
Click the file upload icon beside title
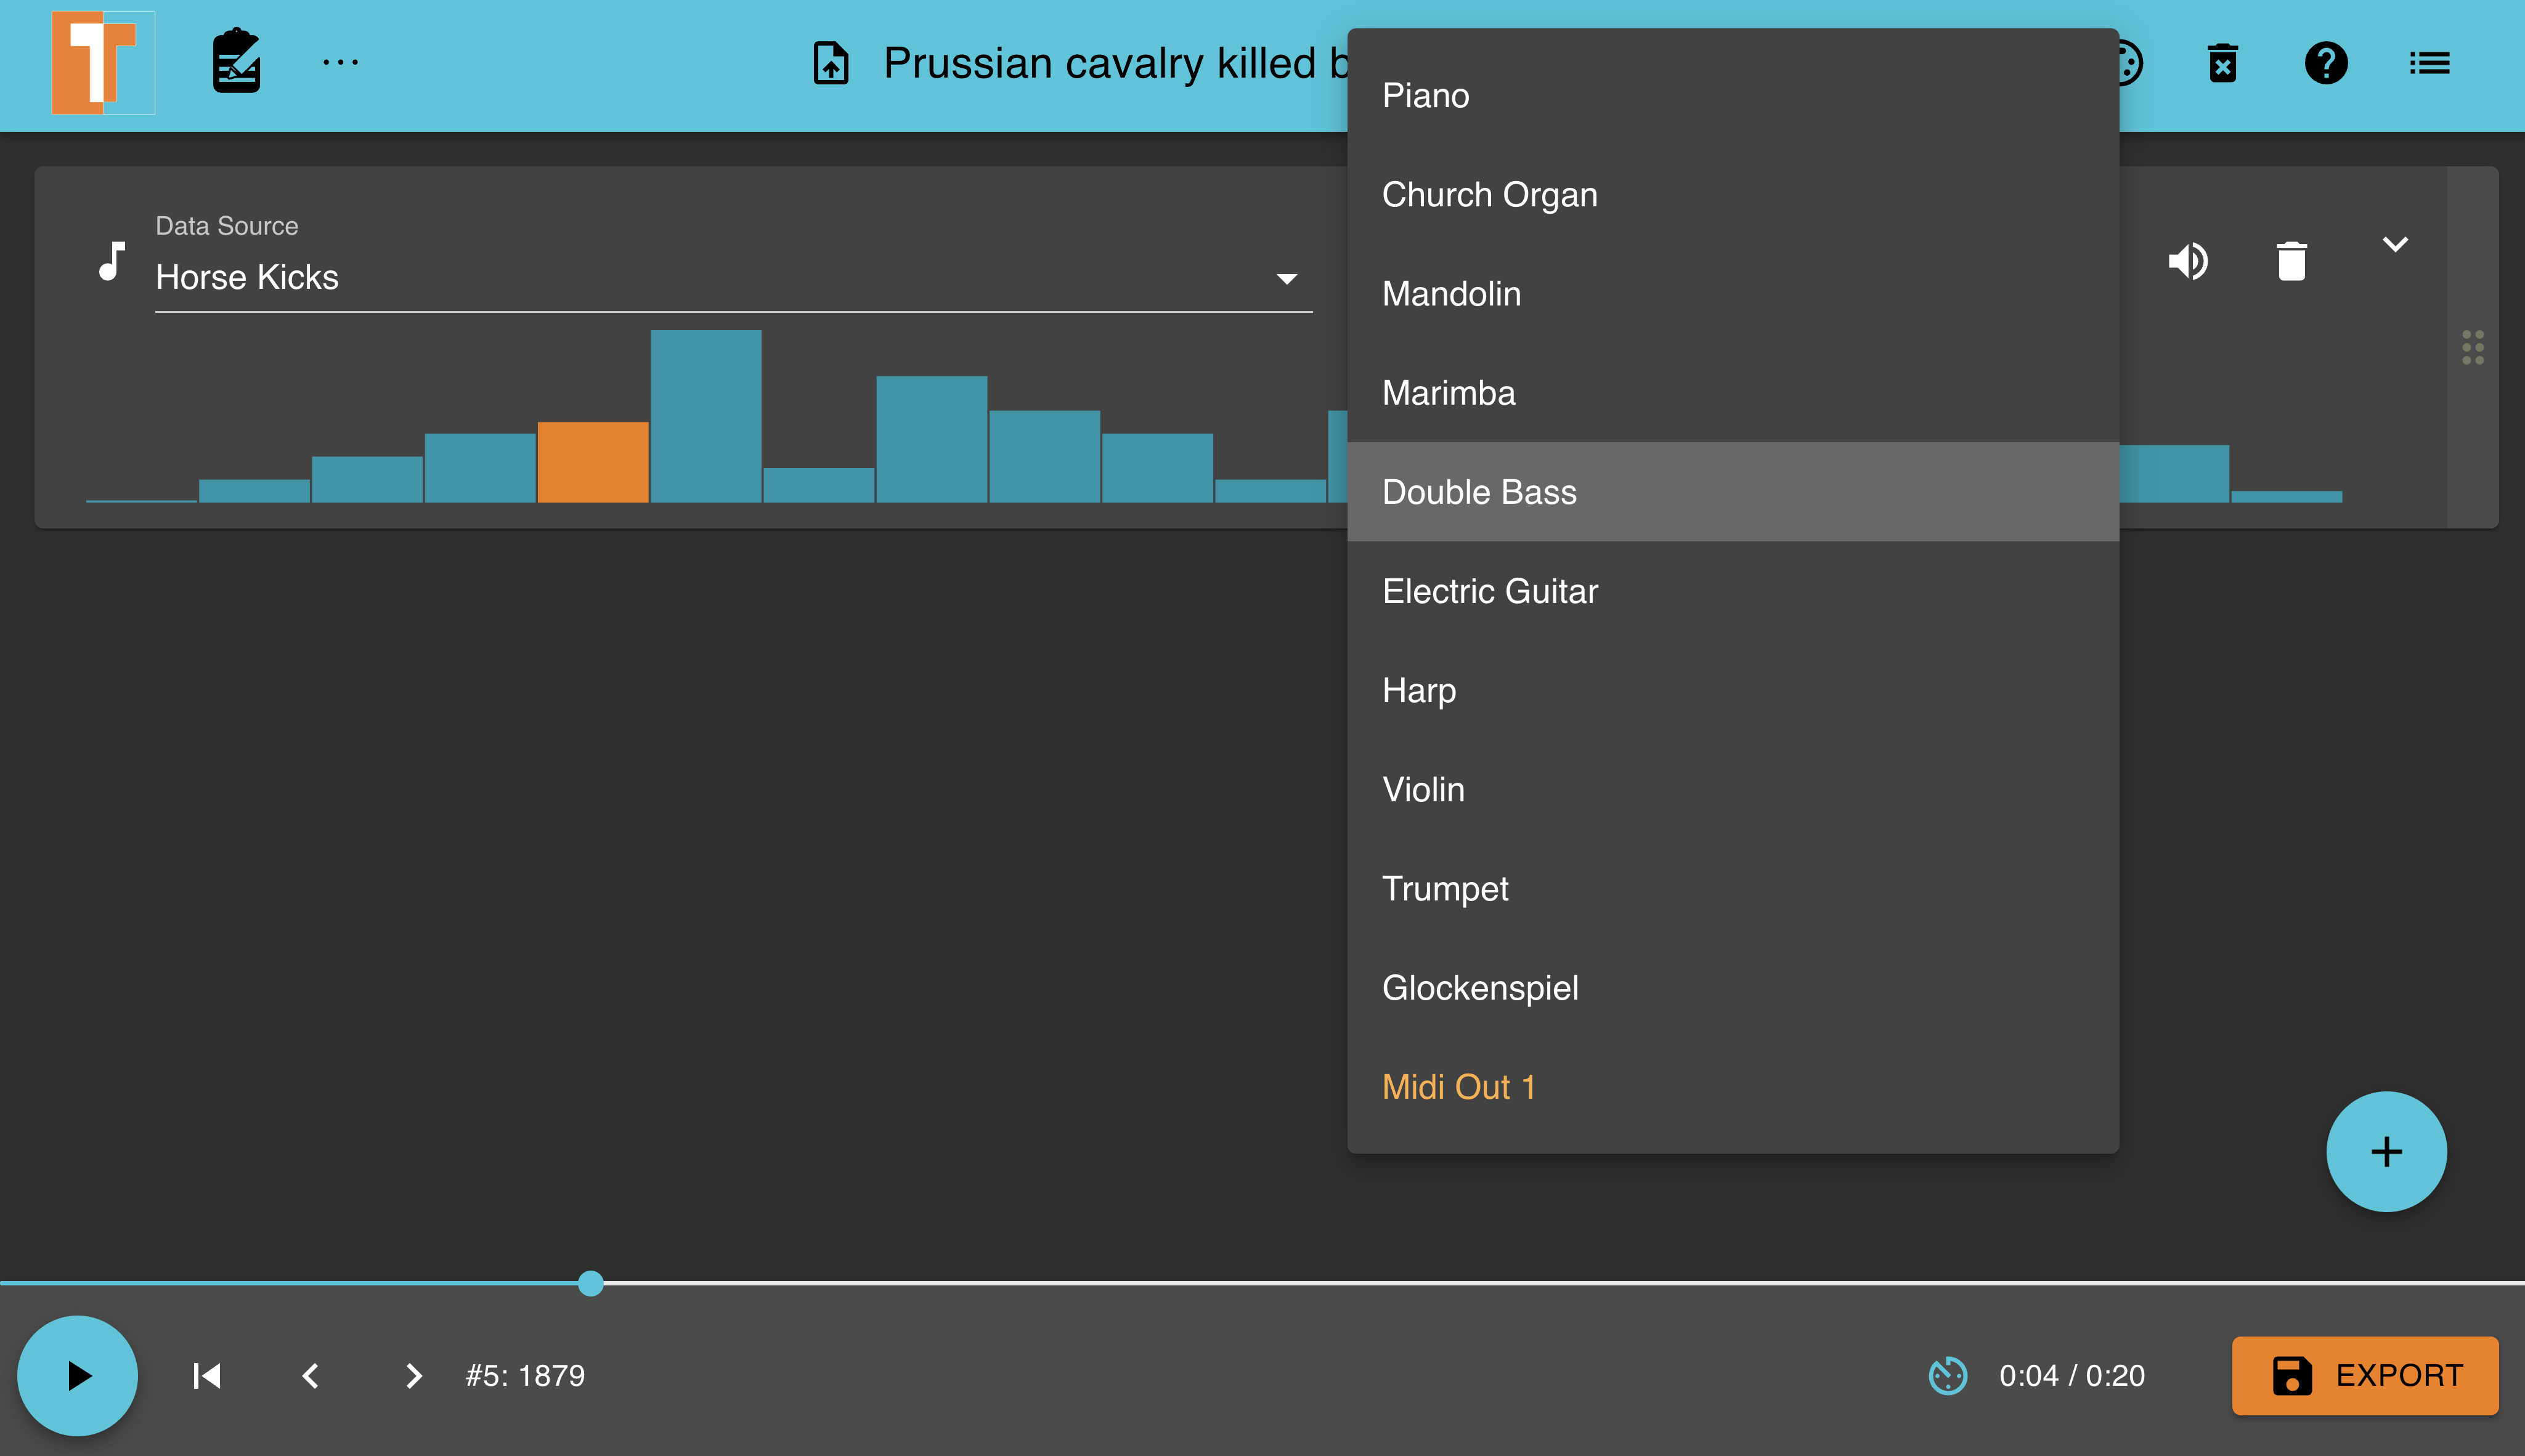click(x=831, y=64)
